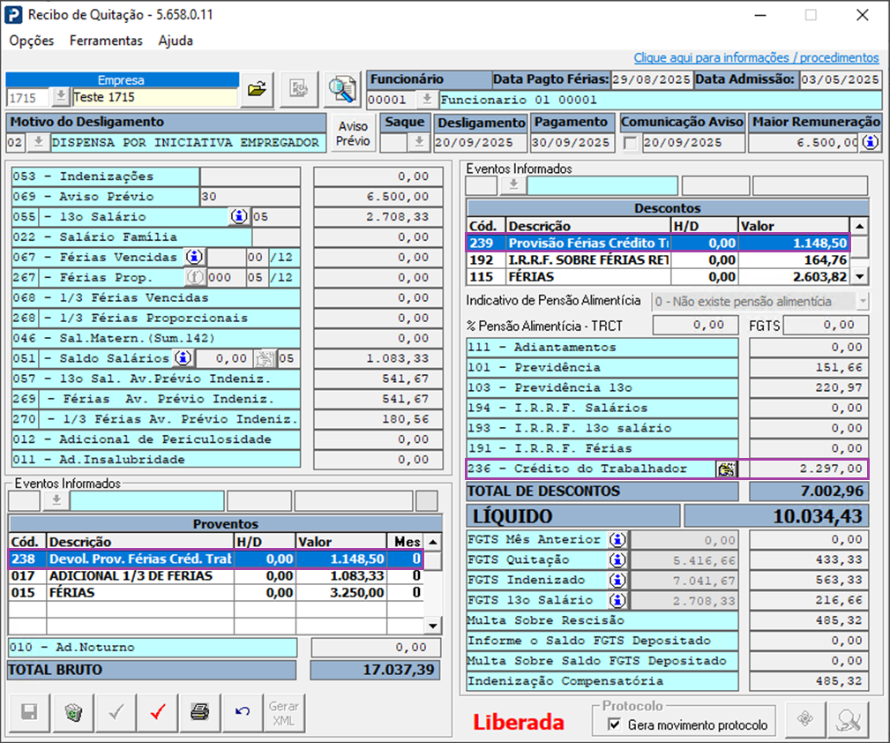The width and height of the screenshot is (890, 743).
Task: Click the trash bin delete icon
Action: pos(73,713)
